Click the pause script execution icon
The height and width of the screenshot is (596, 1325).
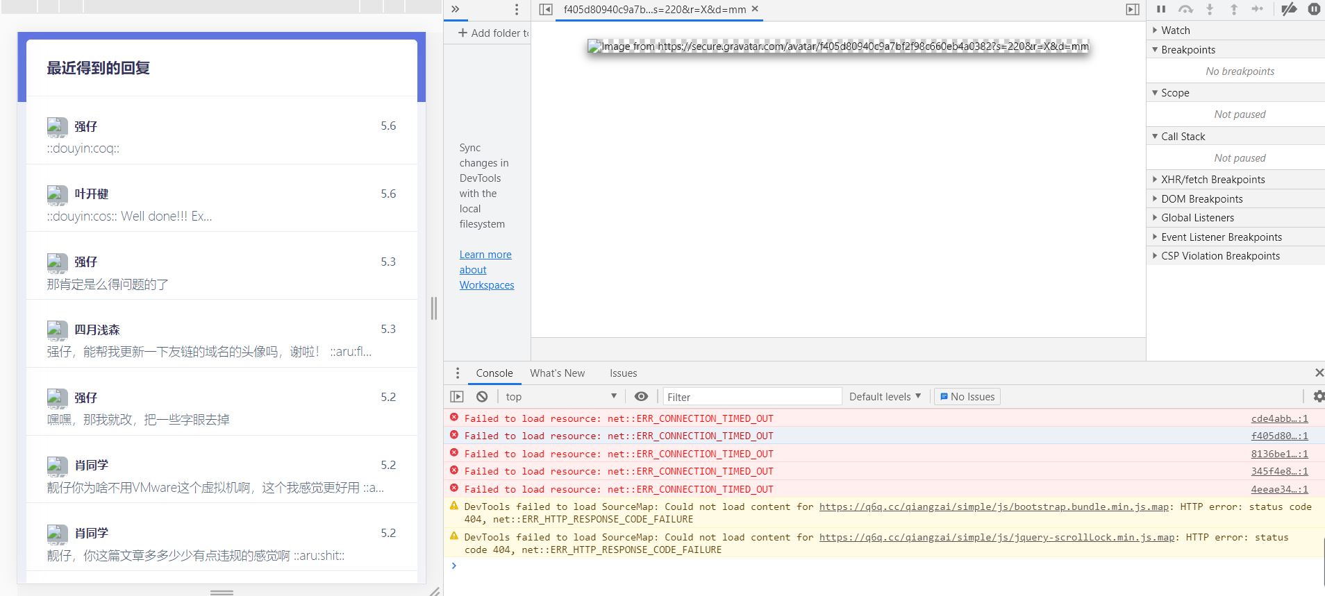[1161, 9]
